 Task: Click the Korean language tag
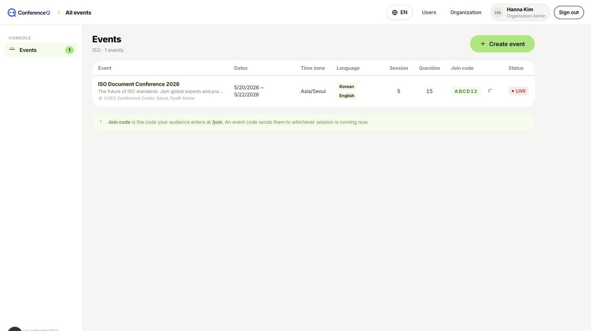pos(347,87)
